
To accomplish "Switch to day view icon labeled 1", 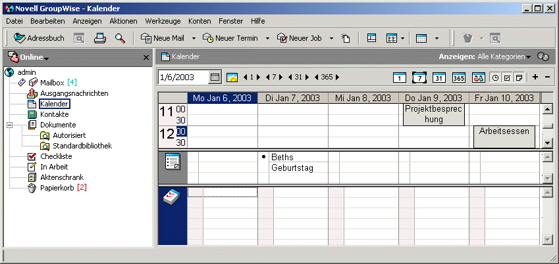I will tap(400, 77).
